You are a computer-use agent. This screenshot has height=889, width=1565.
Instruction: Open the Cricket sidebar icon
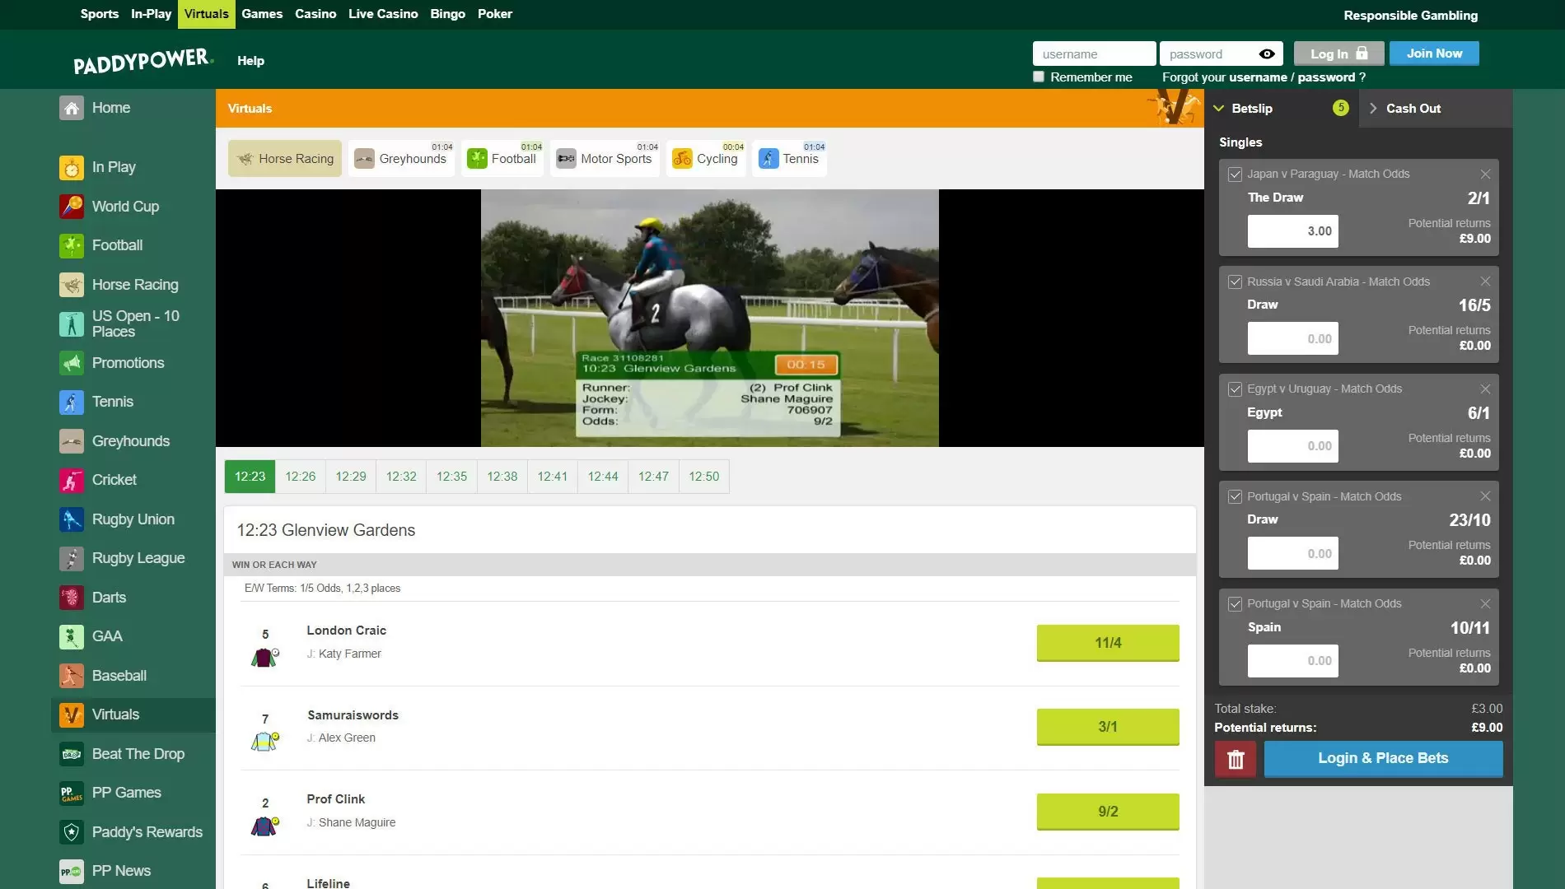click(x=72, y=480)
